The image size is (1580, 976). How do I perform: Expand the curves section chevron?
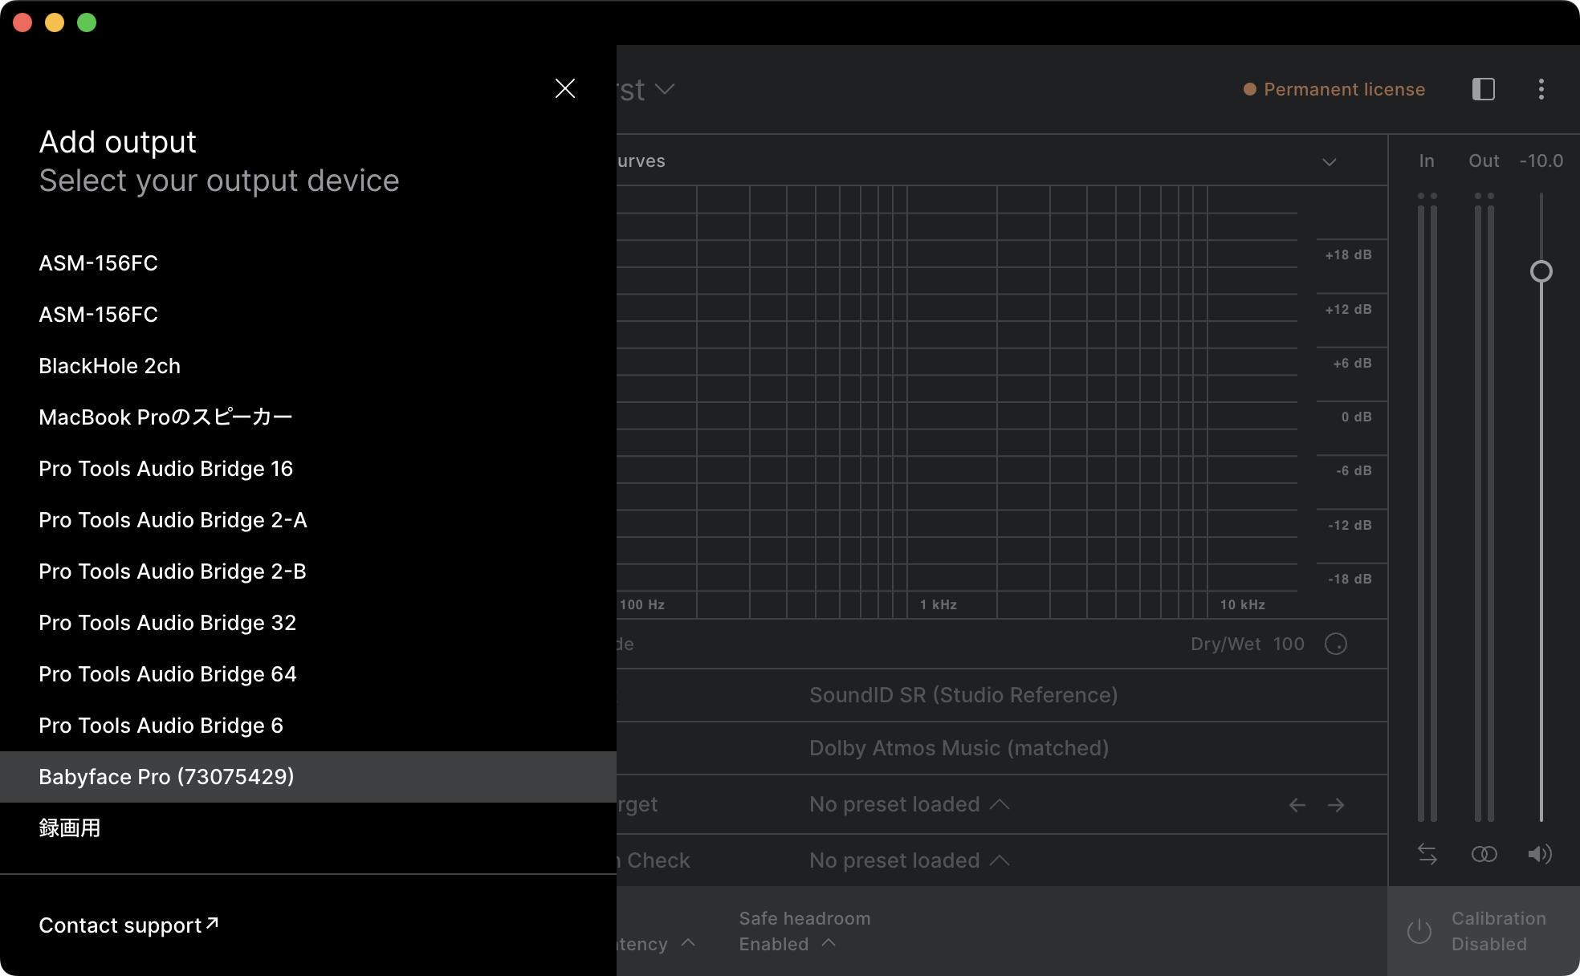pos(1330,161)
